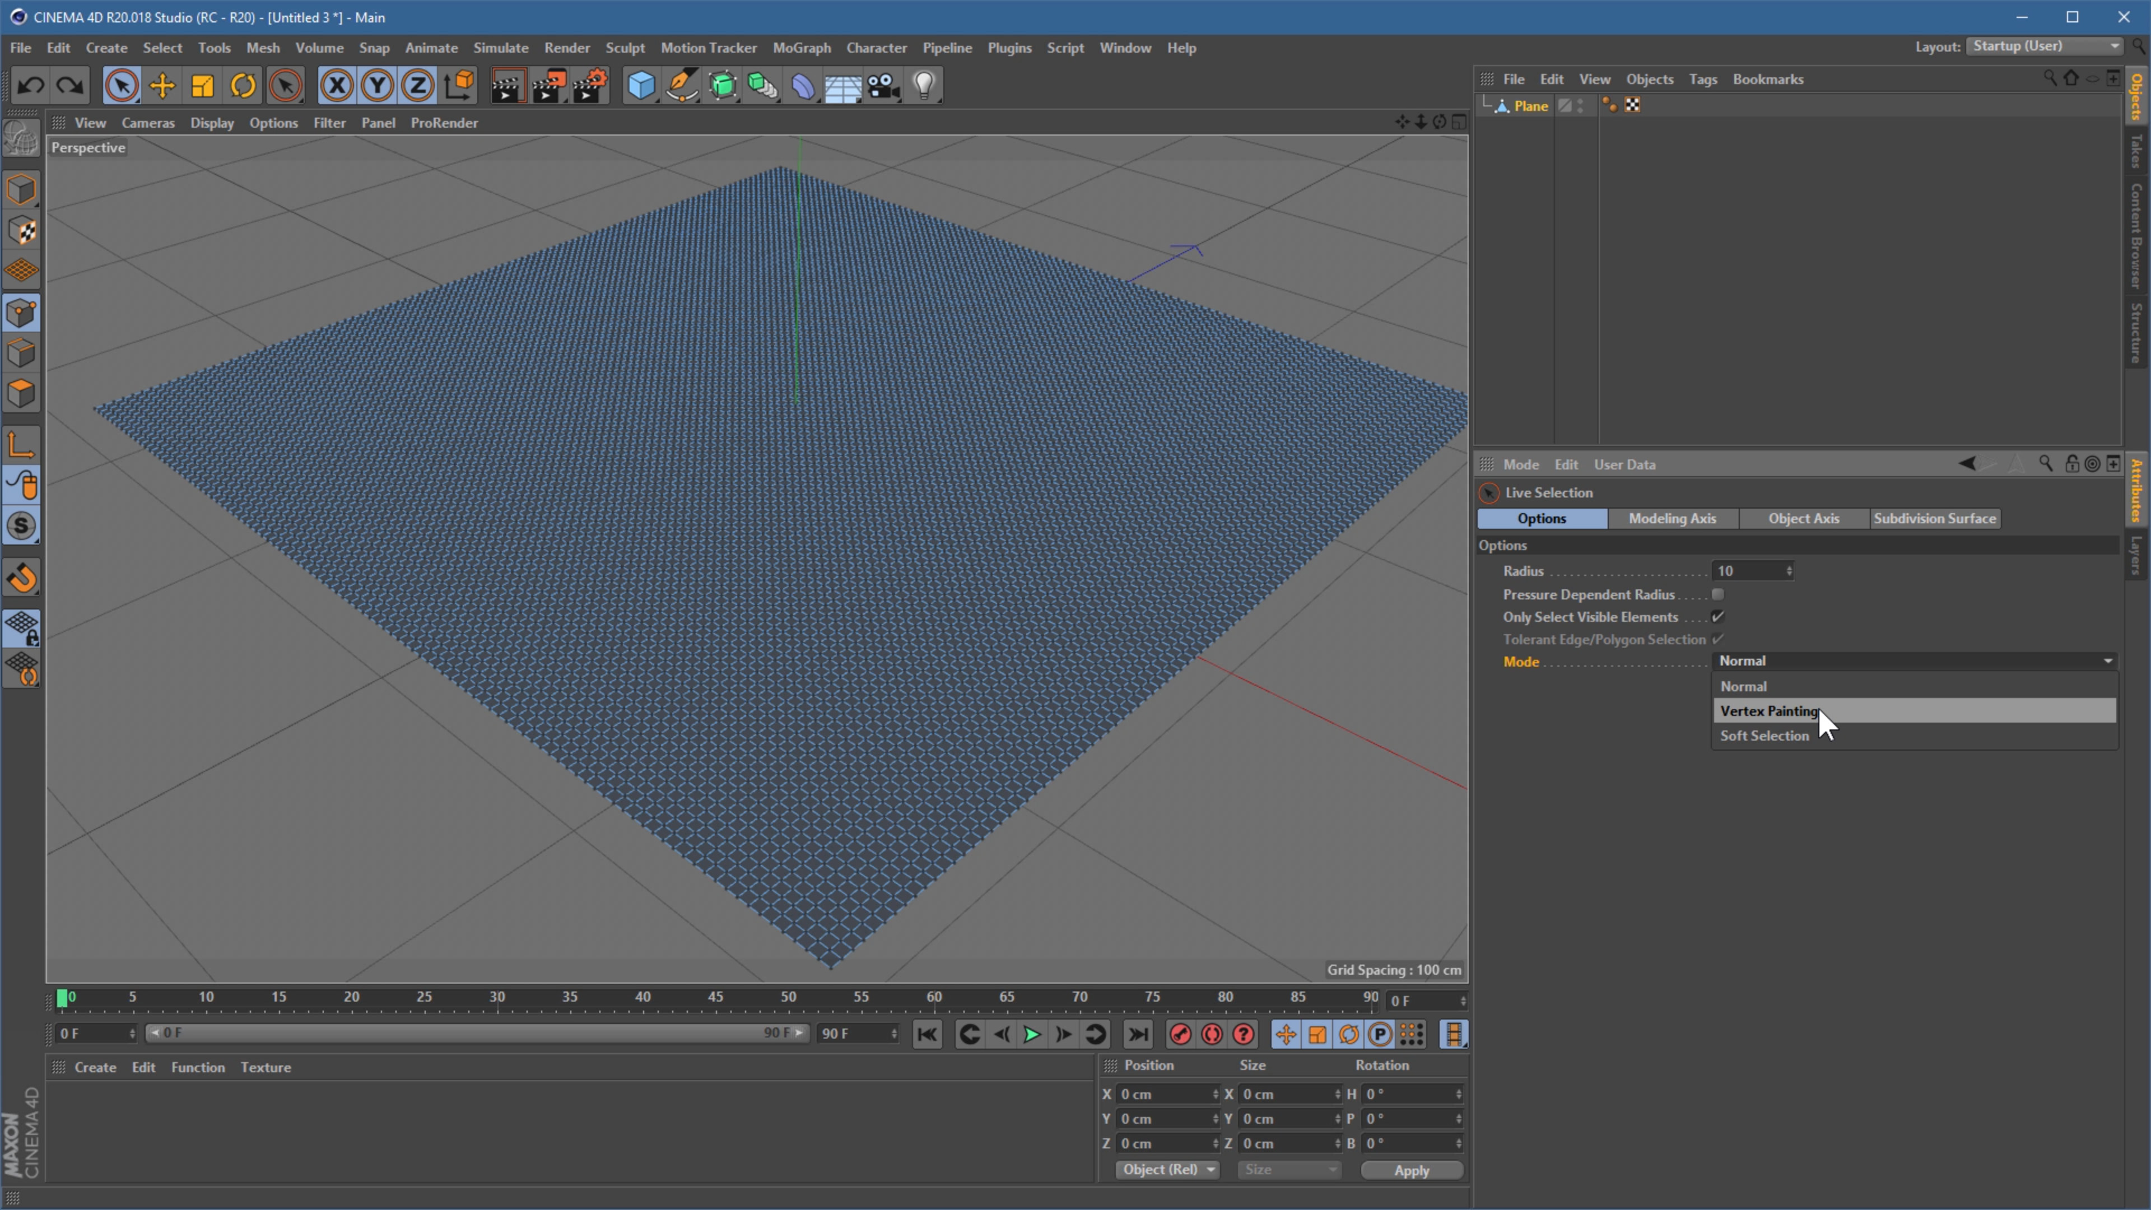This screenshot has width=2151, height=1210.
Task: Click the Floor environment icon
Action: click(844, 85)
